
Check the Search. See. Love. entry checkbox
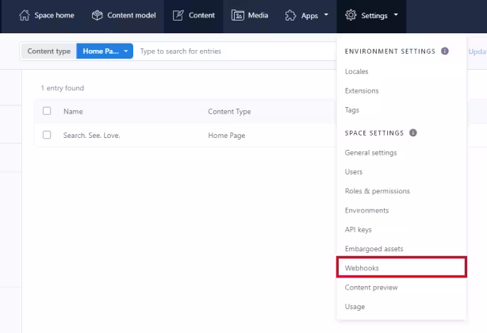coord(47,135)
